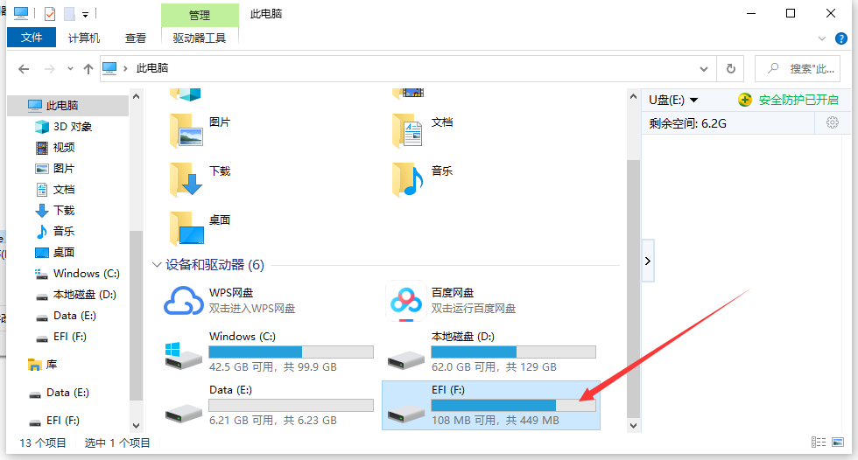Viewport: 858px width, 460px height.
Task: Navigate up one folder level arrow
Action: pos(88,68)
